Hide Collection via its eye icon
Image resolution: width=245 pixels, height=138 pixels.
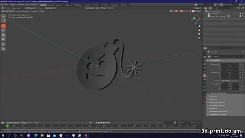pyautogui.click(x=243, y=14)
